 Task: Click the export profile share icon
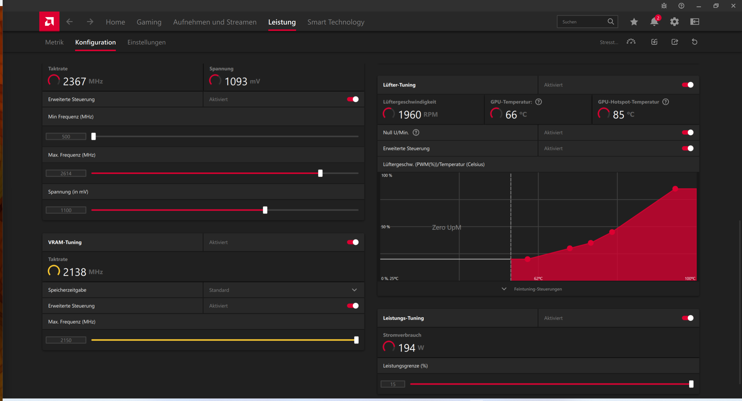tap(674, 42)
